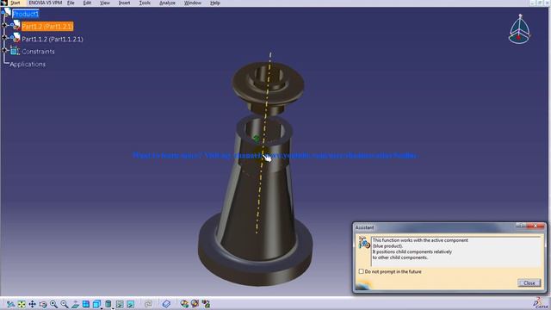Open the Help menu
Image resolution: width=551 pixels, height=310 pixels.
[215, 3]
